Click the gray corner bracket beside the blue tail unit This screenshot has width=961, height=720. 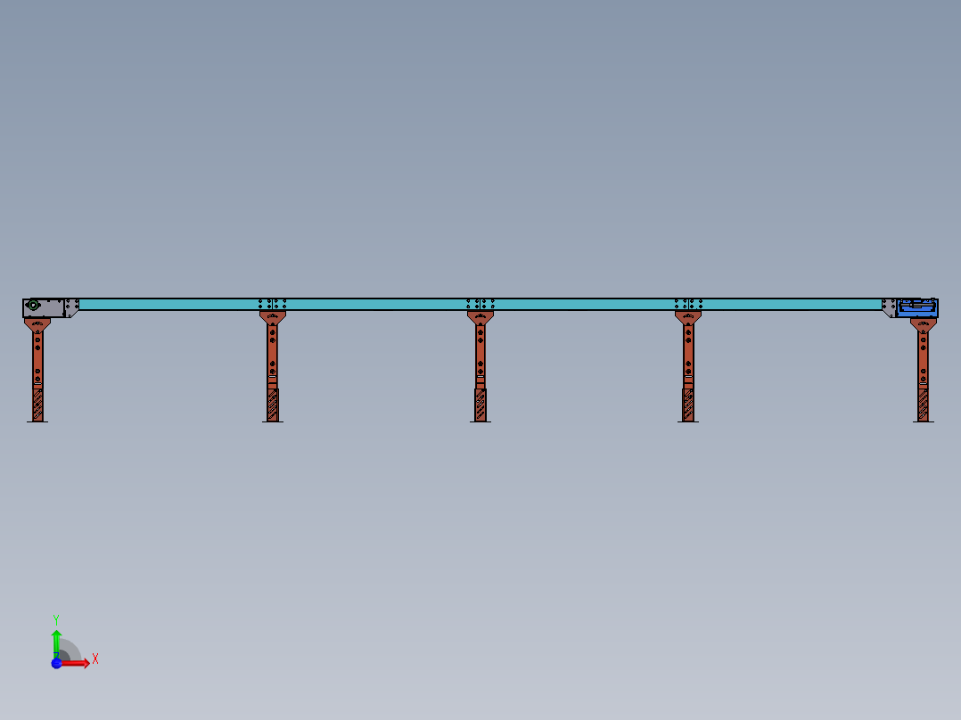coord(890,307)
